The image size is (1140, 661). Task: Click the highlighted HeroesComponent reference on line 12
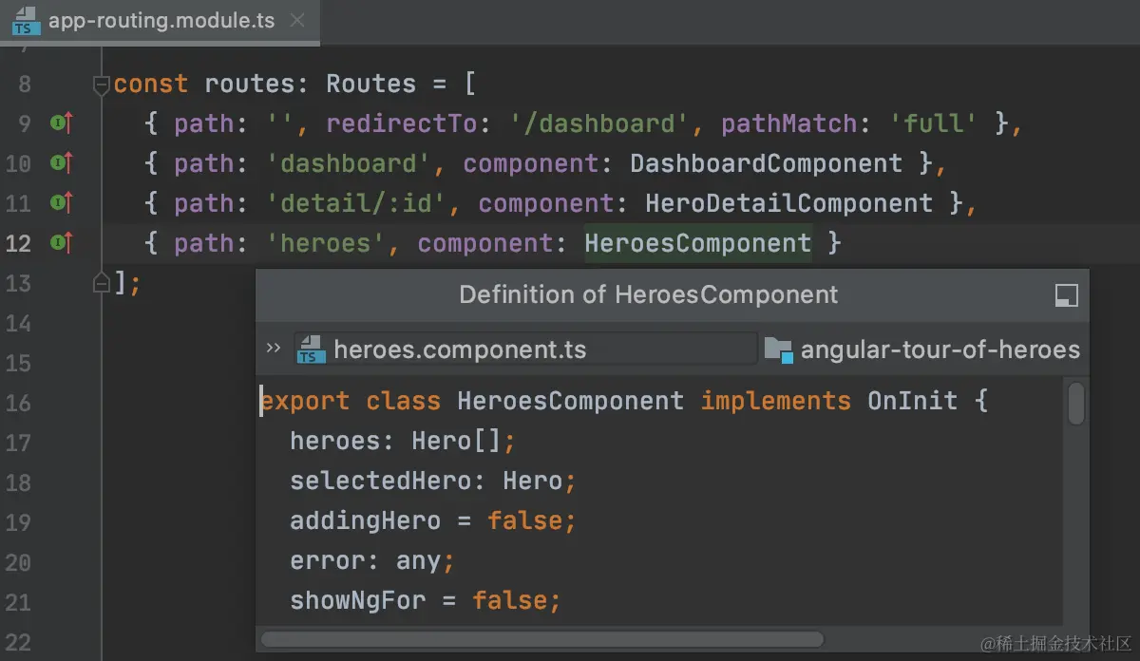click(x=698, y=243)
